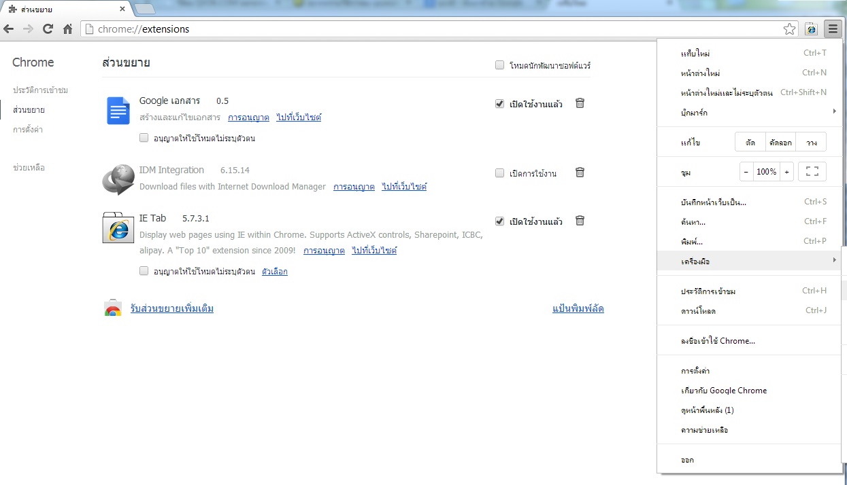The height and width of the screenshot is (485, 847).
Task: Click the คัดลอก copy button
Action: coord(780,142)
